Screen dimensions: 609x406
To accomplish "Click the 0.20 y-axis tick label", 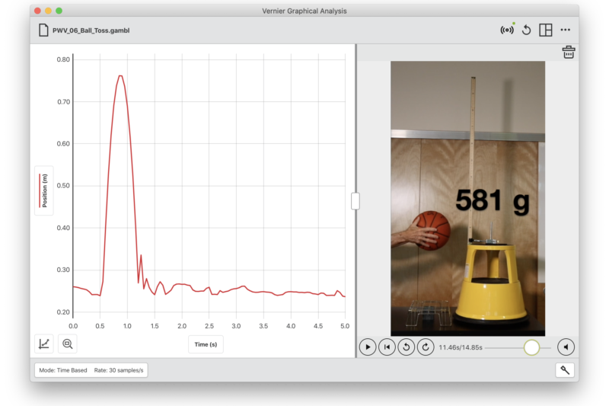I will click(x=63, y=312).
